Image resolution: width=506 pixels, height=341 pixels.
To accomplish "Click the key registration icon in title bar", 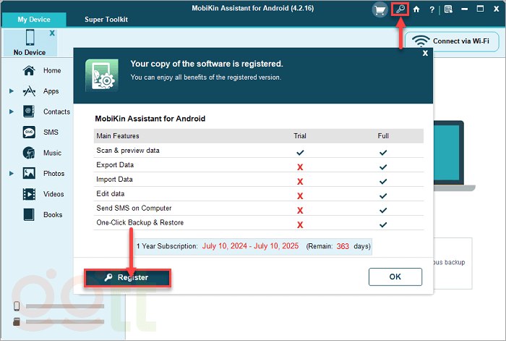I will [x=400, y=9].
